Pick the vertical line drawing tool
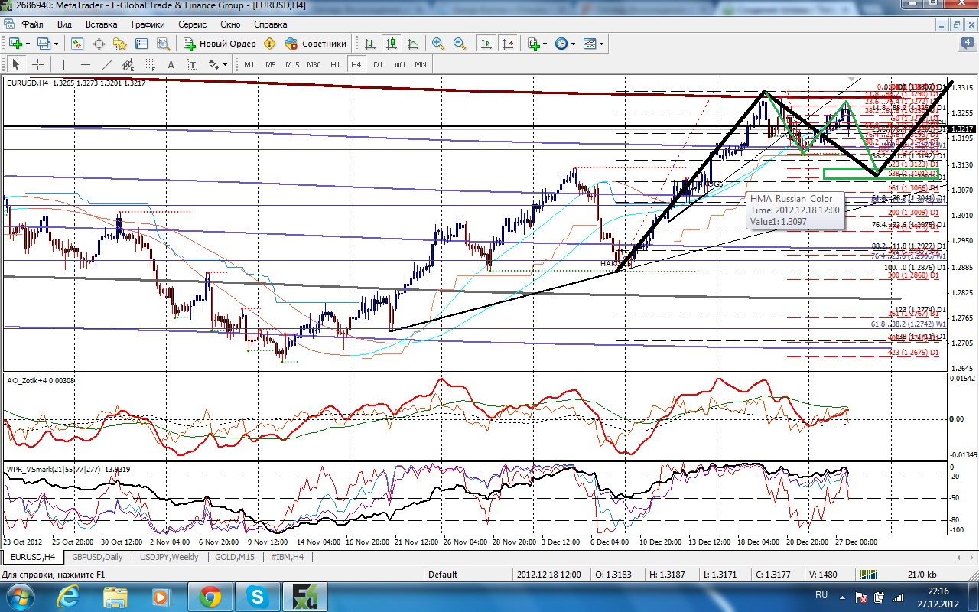This screenshot has height=612, width=979. (x=63, y=65)
